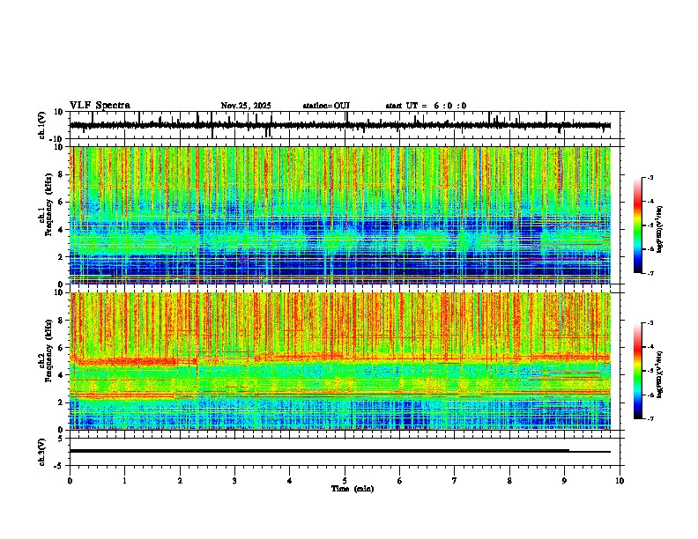Click the time axis tick label "5"
The height and width of the screenshot is (539, 698).
click(x=345, y=481)
